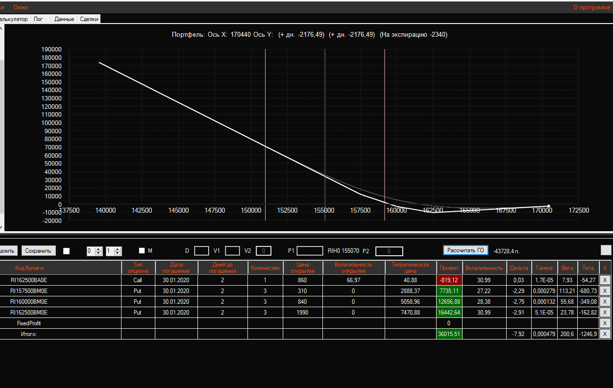Delete the RI162500BA0E Call row
Screen dimensions: 613x388
[x=605, y=280]
